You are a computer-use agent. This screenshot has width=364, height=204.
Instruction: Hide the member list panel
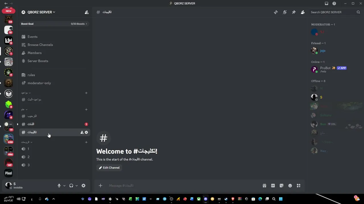(303, 12)
